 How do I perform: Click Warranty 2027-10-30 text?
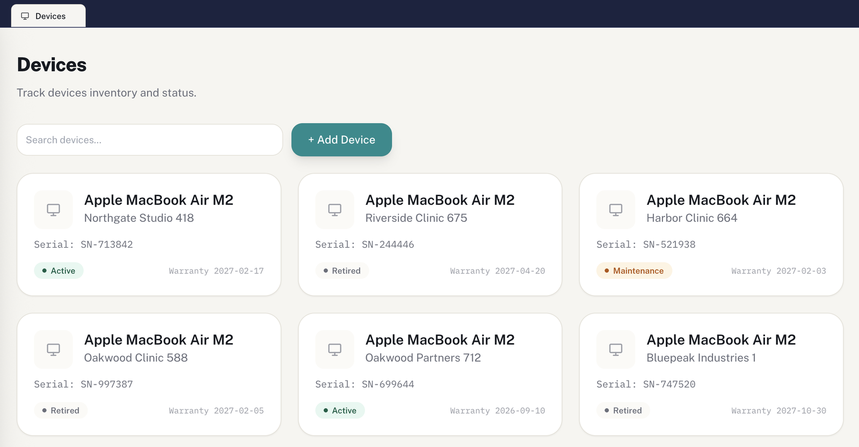tap(779, 411)
